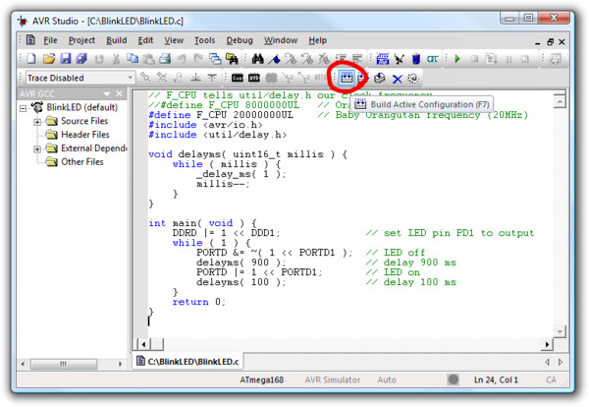589x407 pixels.
Task: Save file with the floppy disk icon
Action: pyautogui.click(x=66, y=59)
